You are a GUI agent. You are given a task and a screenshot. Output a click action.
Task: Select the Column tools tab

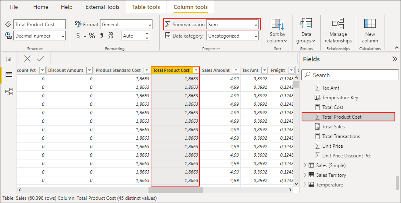(190, 7)
